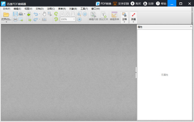Click the Actual Size 1:1 icon
This screenshot has width=194, height=122.
[62, 14]
